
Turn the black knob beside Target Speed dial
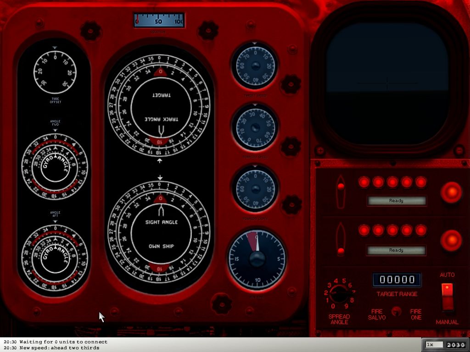pos(291,84)
